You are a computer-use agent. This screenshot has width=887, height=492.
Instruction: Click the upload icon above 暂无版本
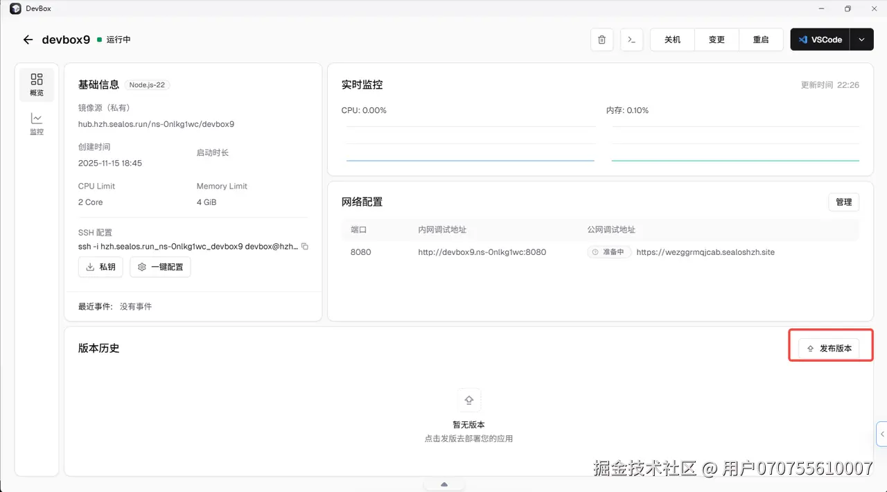click(x=469, y=401)
